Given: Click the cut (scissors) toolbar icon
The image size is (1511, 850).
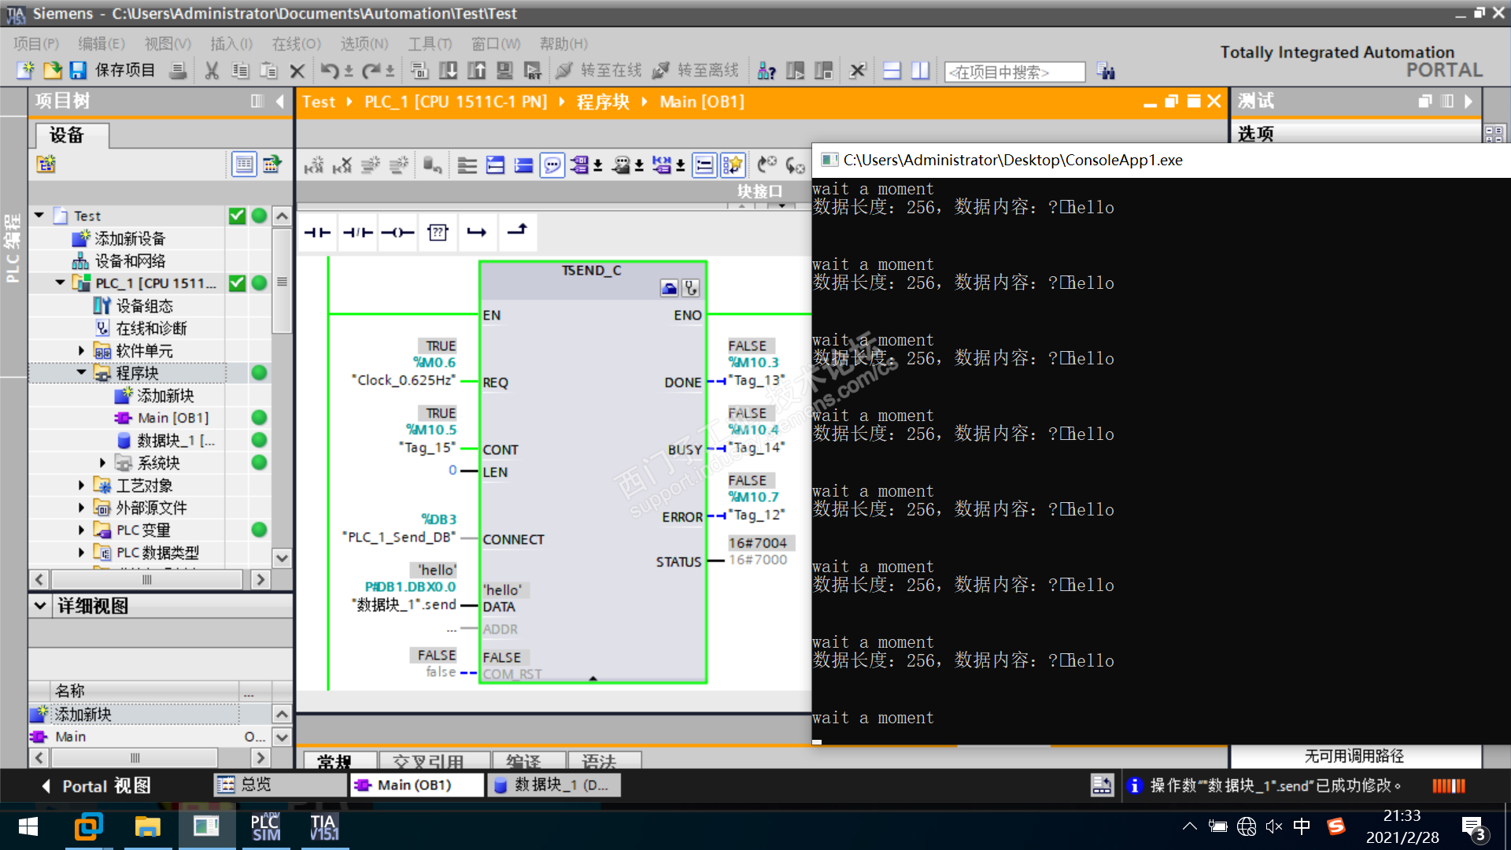Looking at the screenshot, I should pyautogui.click(x=212, y=71).
